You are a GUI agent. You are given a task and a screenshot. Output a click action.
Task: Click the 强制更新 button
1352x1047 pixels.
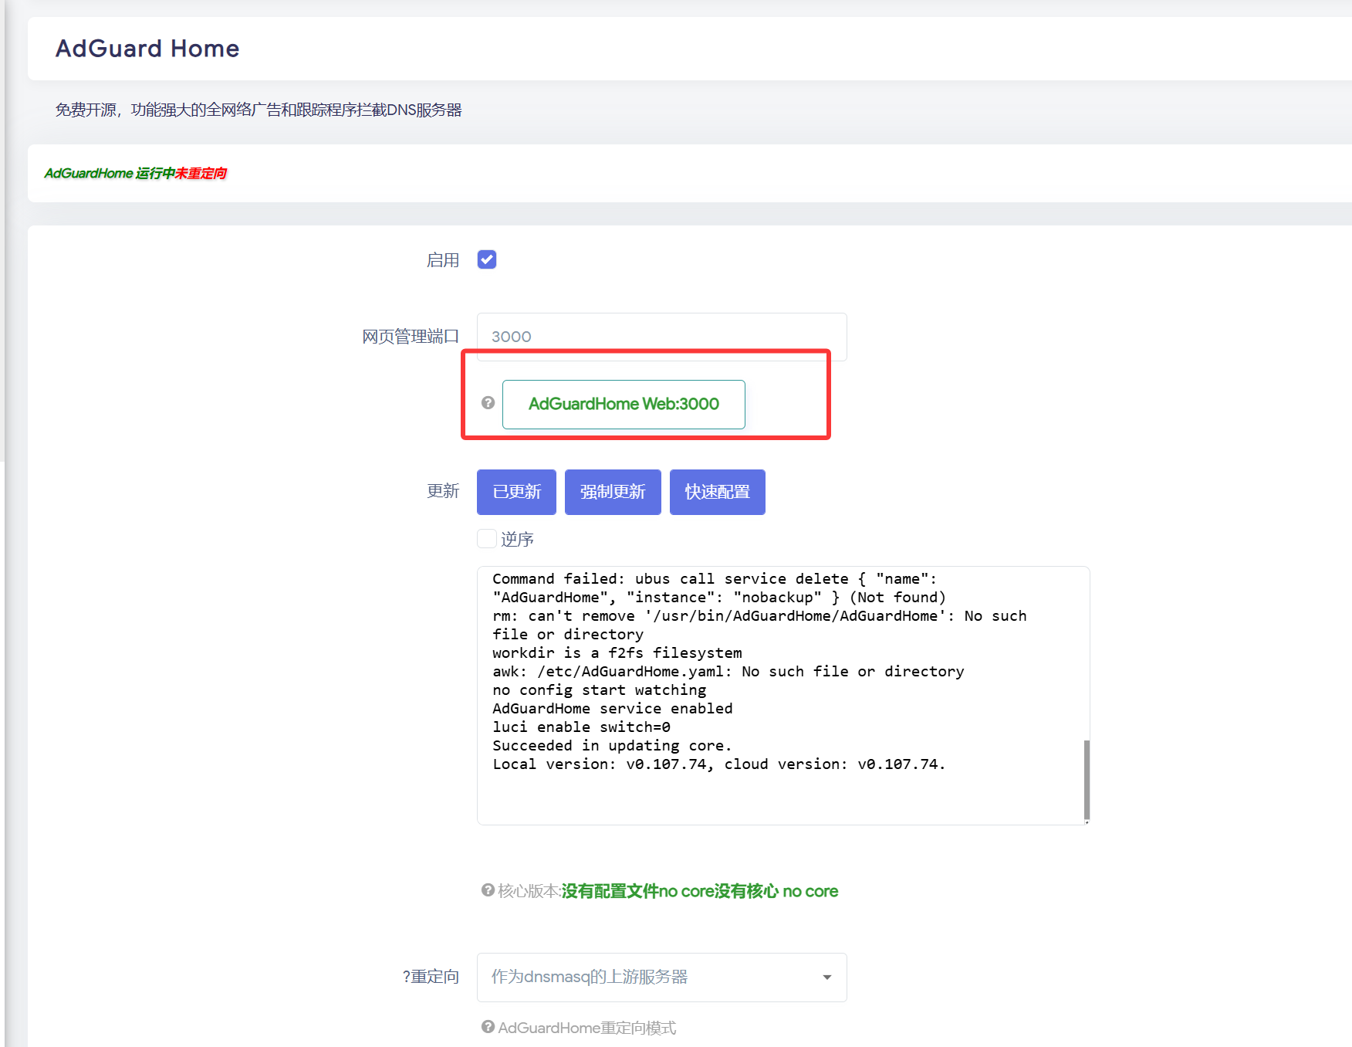613,492
